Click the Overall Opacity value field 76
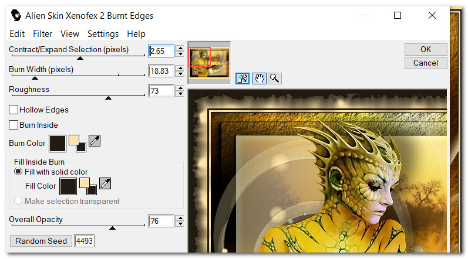Image resolution: width=468 pixels, height=259 pixels. [161, 221]
